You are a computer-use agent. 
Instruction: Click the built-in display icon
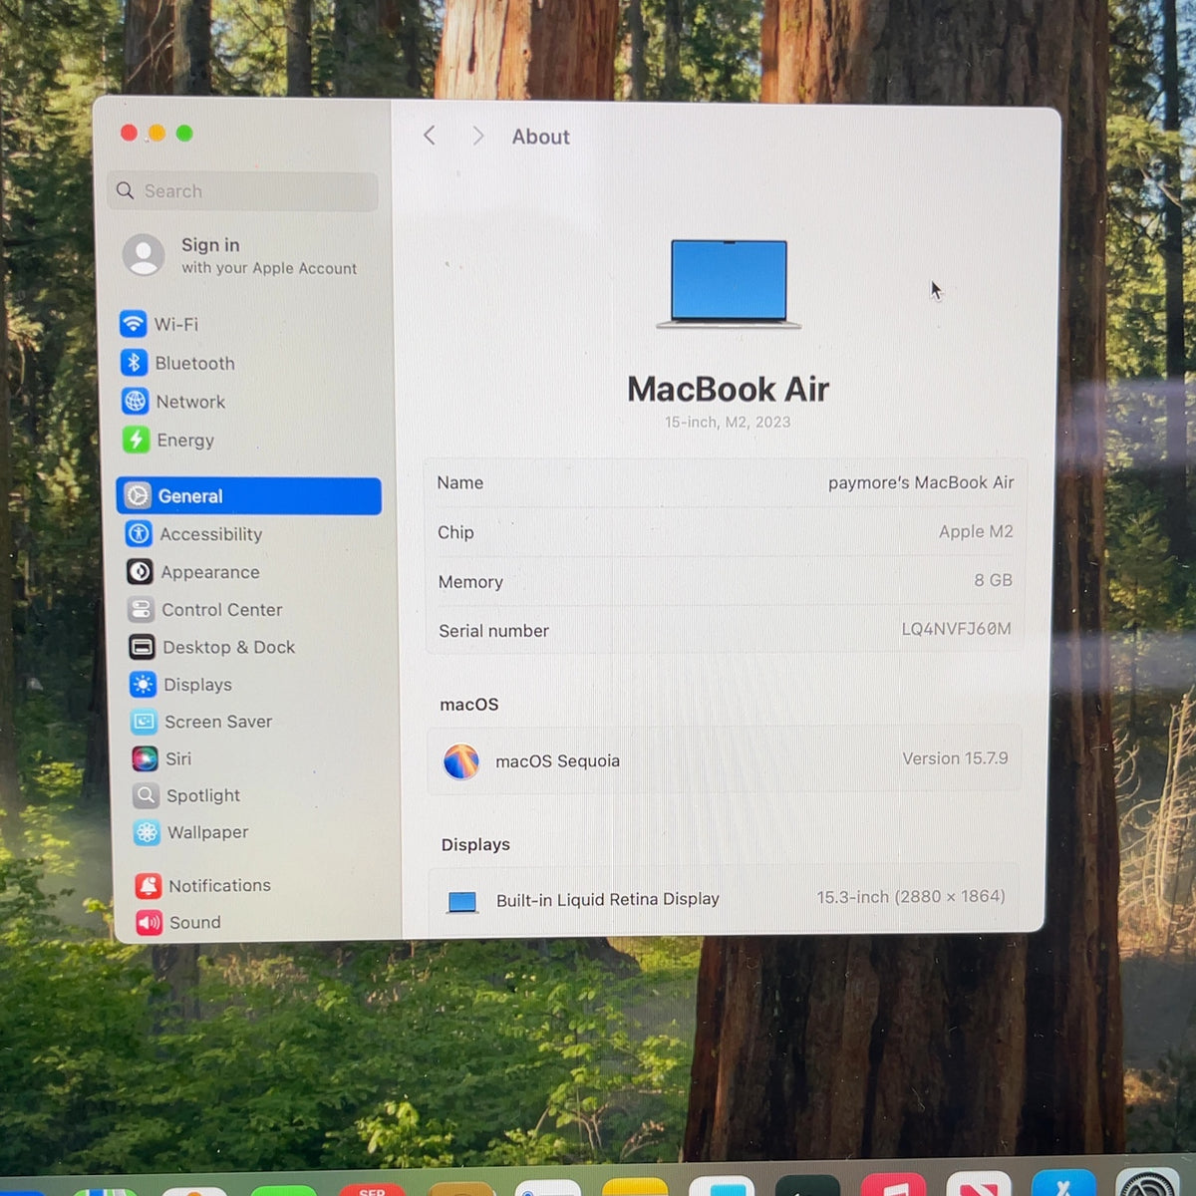coord(462,902)
